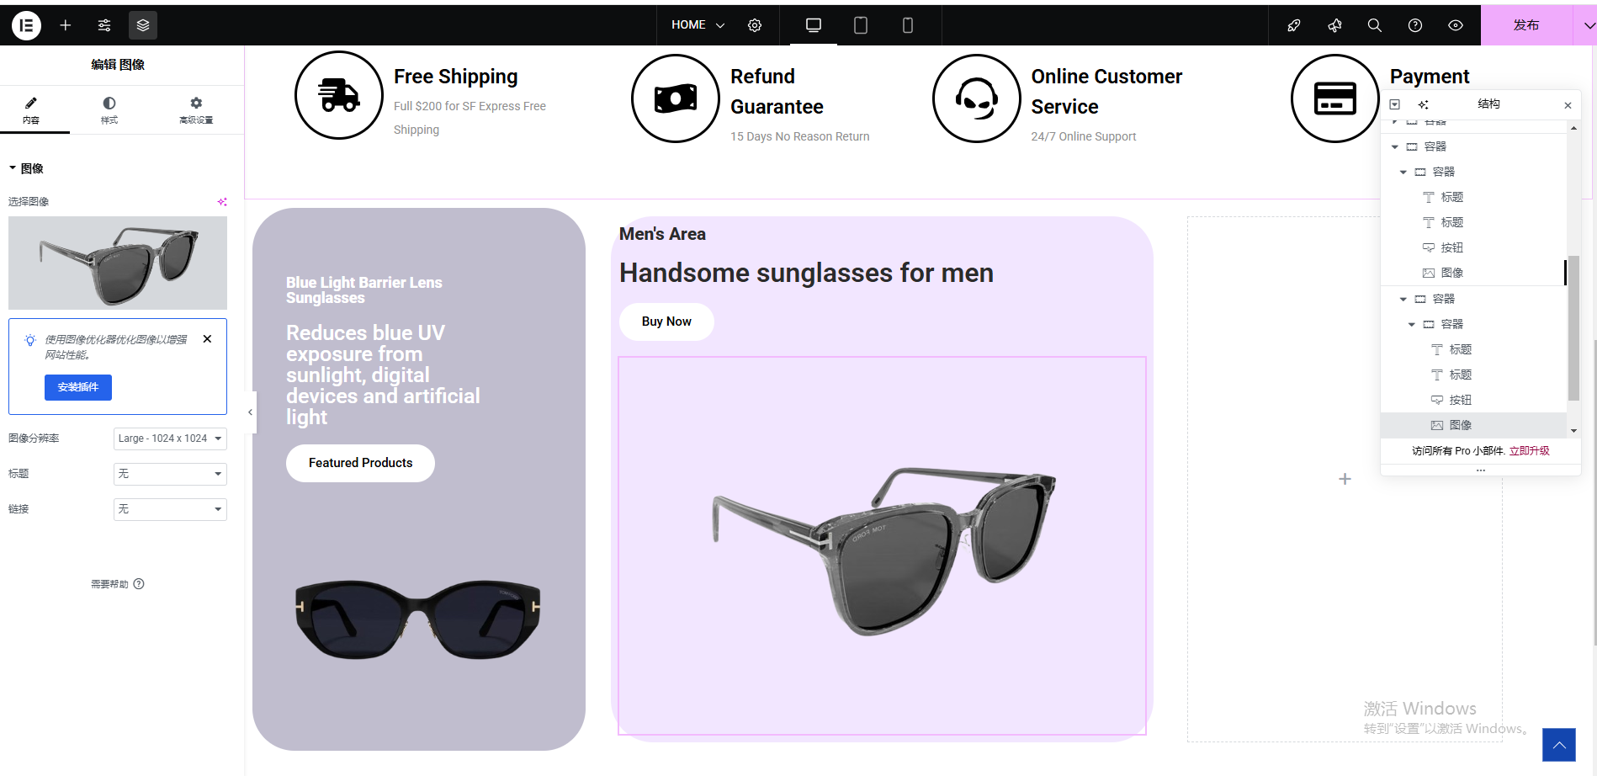Screen dimensions: 1597x776
Task: Click the add element plus icon
Action: [x=66, y=25]
